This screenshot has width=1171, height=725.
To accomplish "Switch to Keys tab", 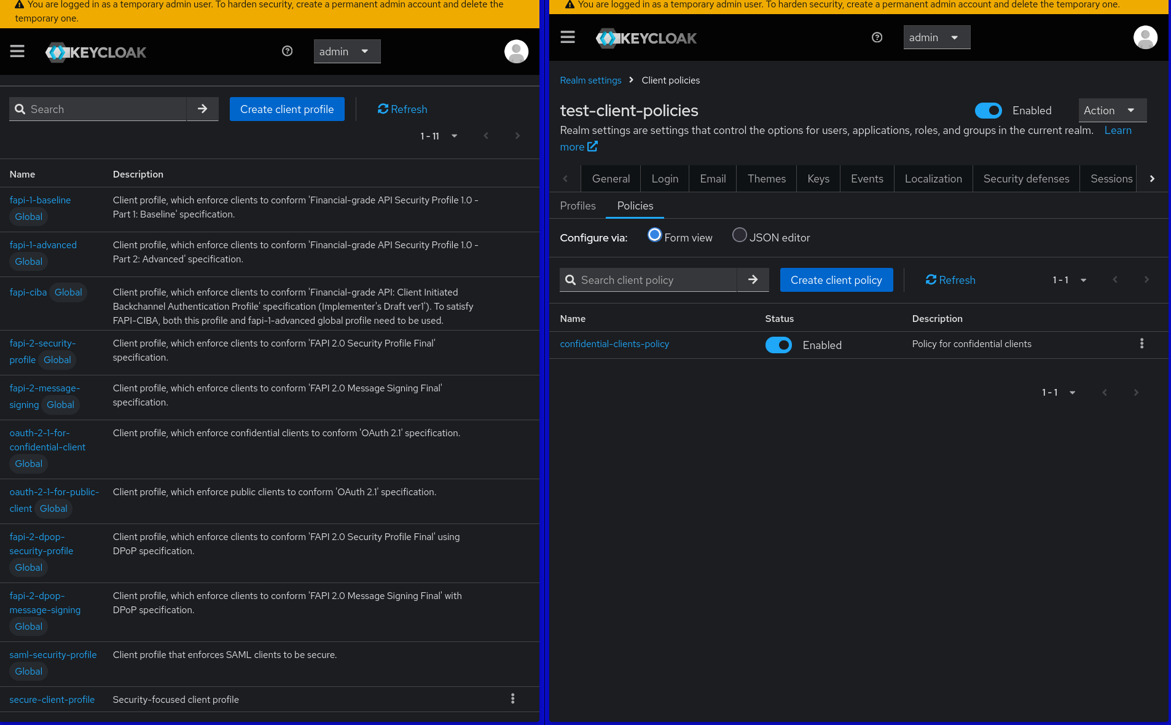I will [818, 179].
